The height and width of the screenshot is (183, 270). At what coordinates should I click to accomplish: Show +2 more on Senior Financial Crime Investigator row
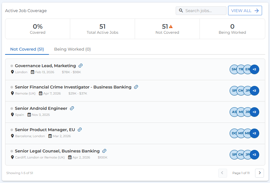point(254,91)
